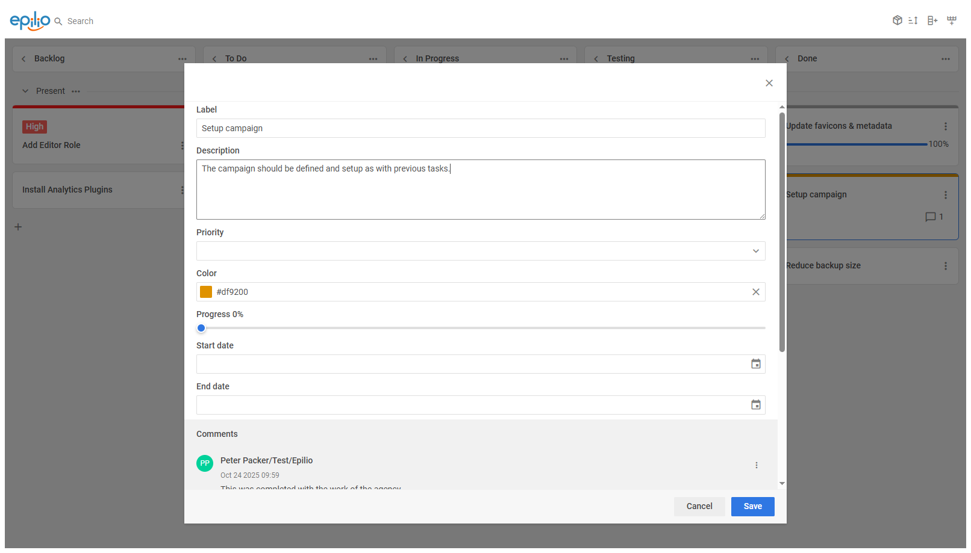Clear the #df9200 color value
The image size is (971, 553).
(755, 292)
